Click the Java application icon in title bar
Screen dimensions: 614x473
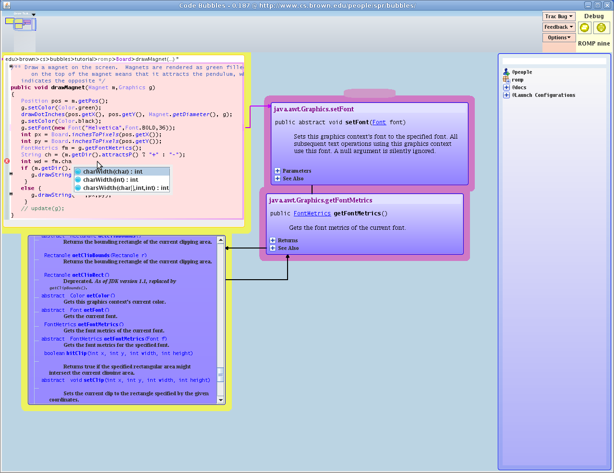click(6, 5)
